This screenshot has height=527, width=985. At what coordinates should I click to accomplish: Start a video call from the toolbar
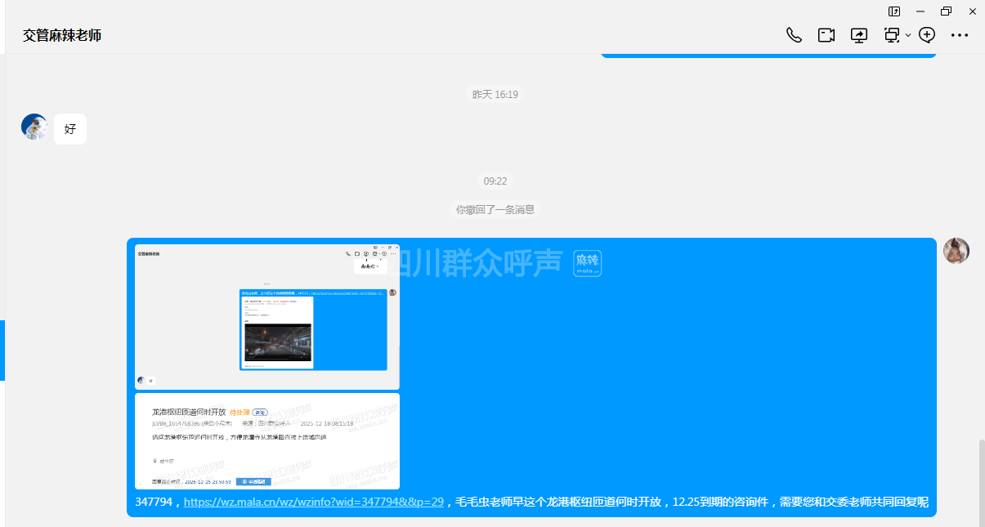(826, 35)
